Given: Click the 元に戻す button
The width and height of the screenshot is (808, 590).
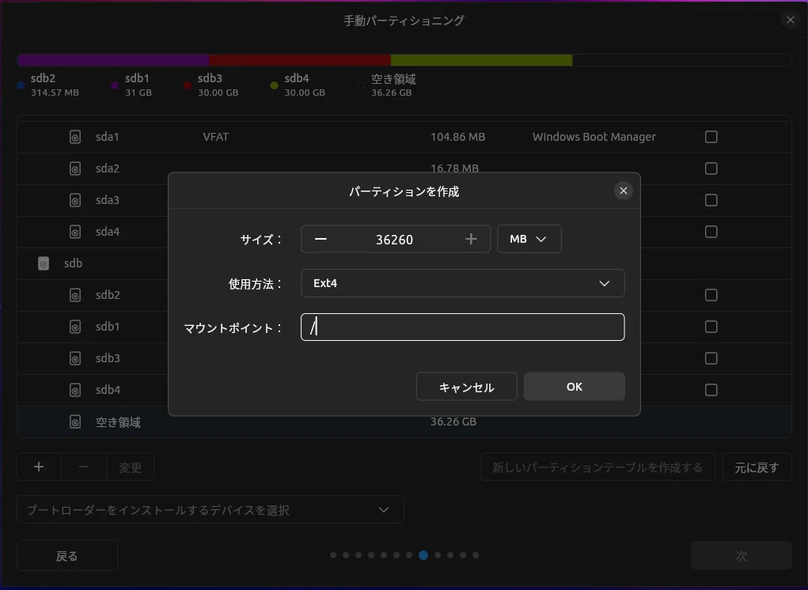Looking at the screenshot, I should [x=757, y=467].
